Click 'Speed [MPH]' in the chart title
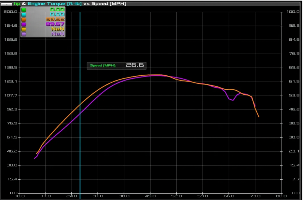Image resolution: width=304 pixels, height=200 pixels. pyautogui.click(x=109, y=4)
